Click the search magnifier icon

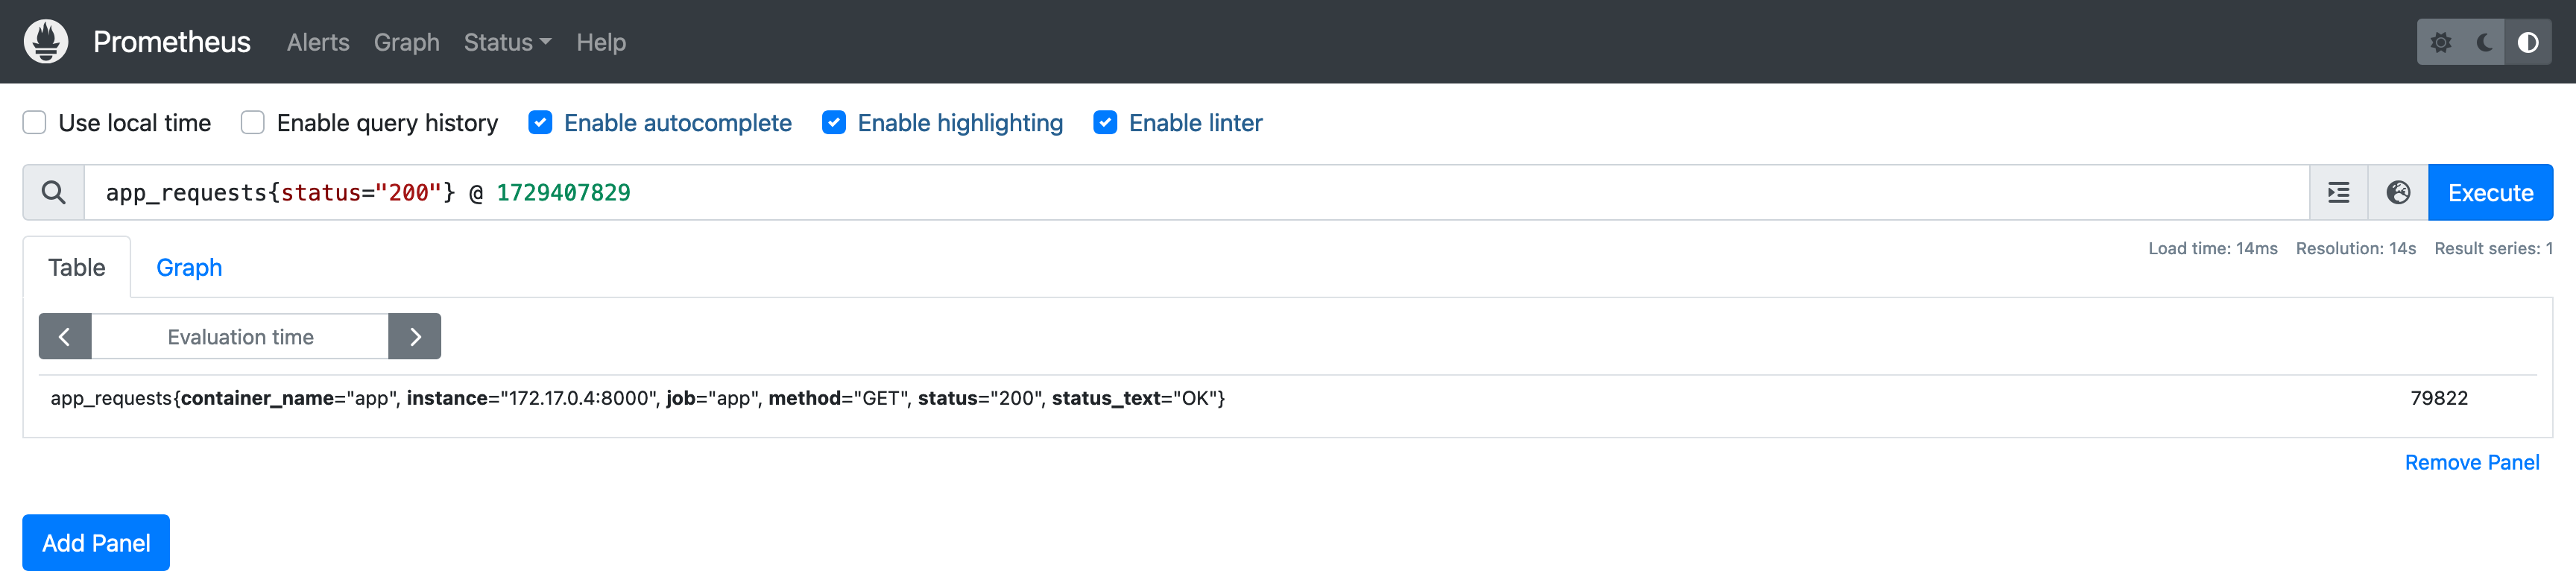tap(54, 192)
